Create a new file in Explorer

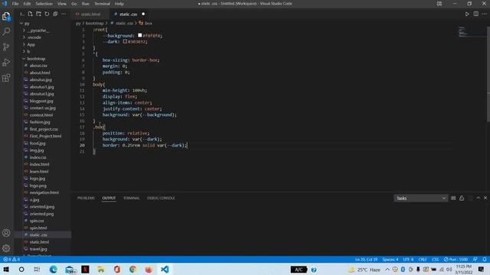(x=31, y=14)
